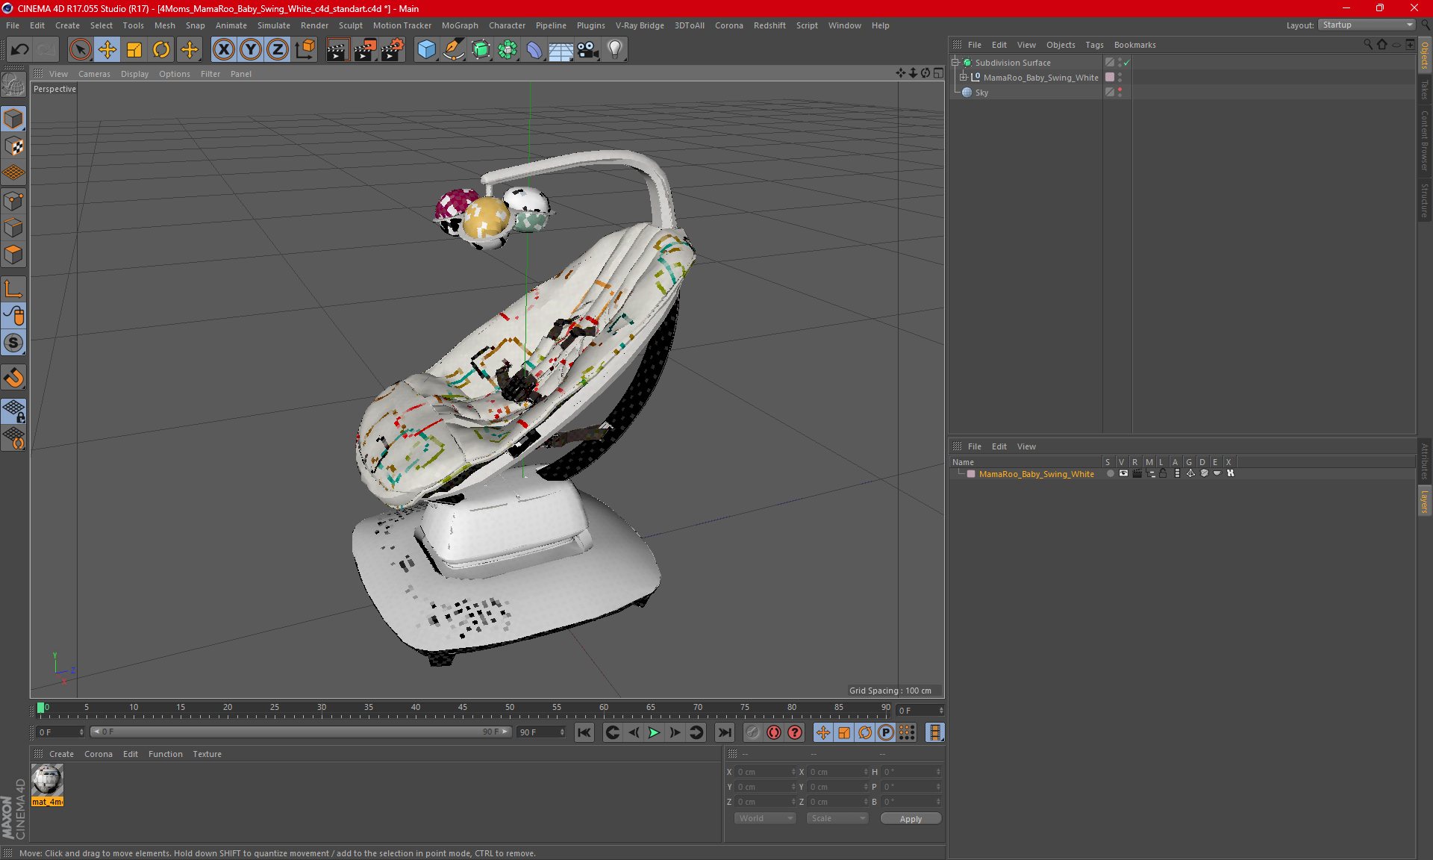
Task: Switch to Polygons mode
Action: 13,255
